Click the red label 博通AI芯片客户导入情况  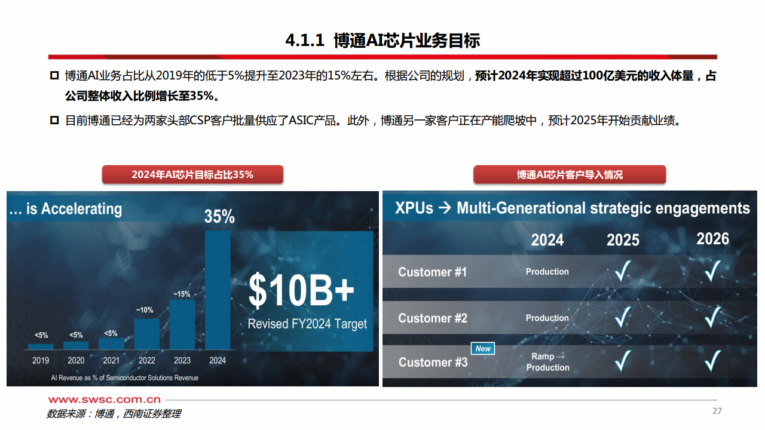pos(570,174)
